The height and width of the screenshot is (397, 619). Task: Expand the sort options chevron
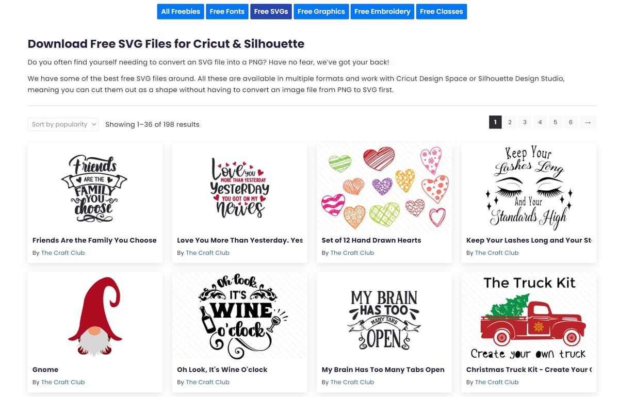point(93,124)
